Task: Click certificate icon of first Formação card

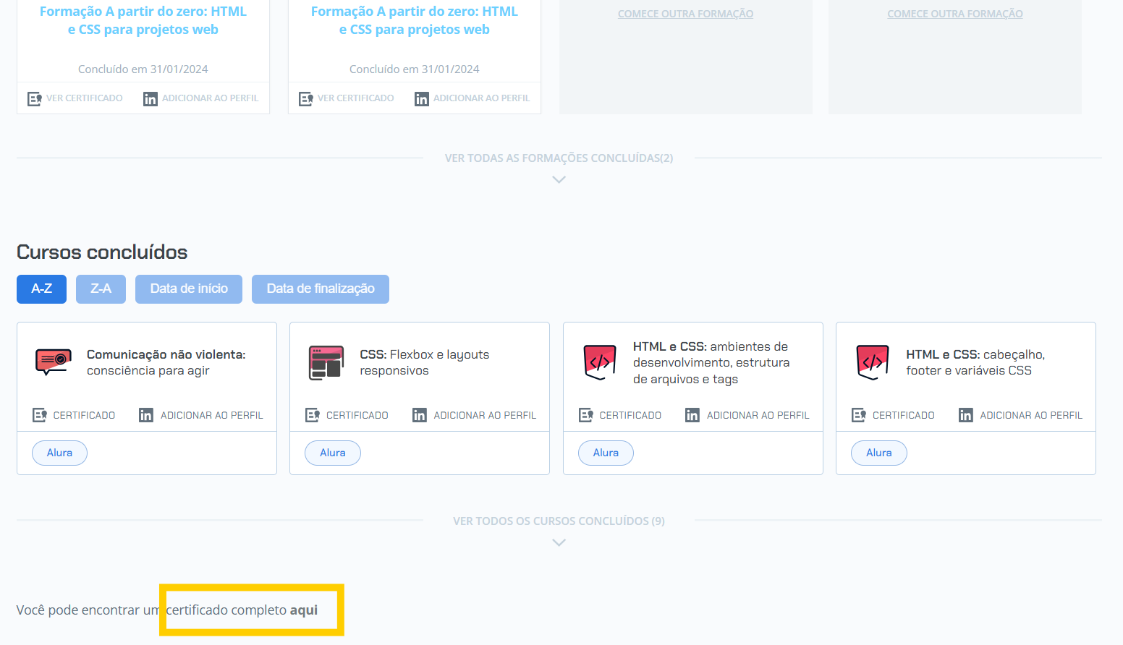Action: [x=34, y=98]
